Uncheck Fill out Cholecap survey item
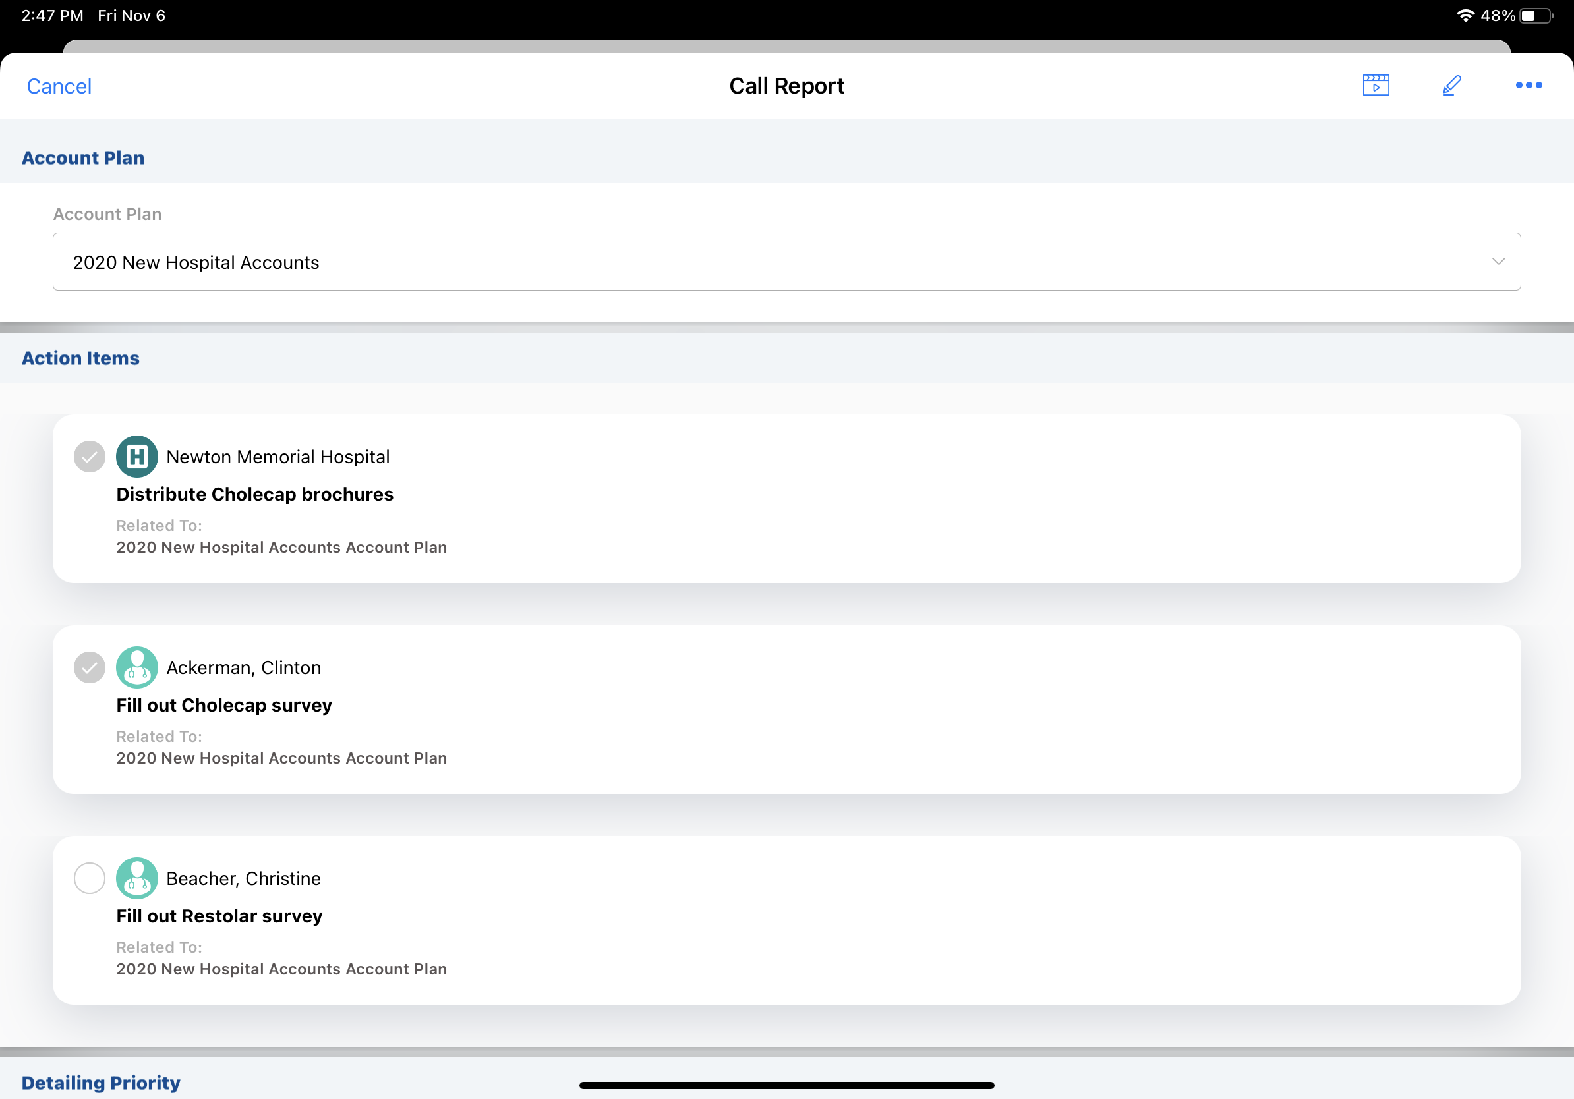The height and width of the screenshot is (1099, 1574). pyautogui.click(x=89, y=667)
